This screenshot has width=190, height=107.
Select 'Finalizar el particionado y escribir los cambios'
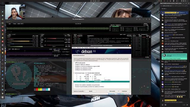point(89,86)
